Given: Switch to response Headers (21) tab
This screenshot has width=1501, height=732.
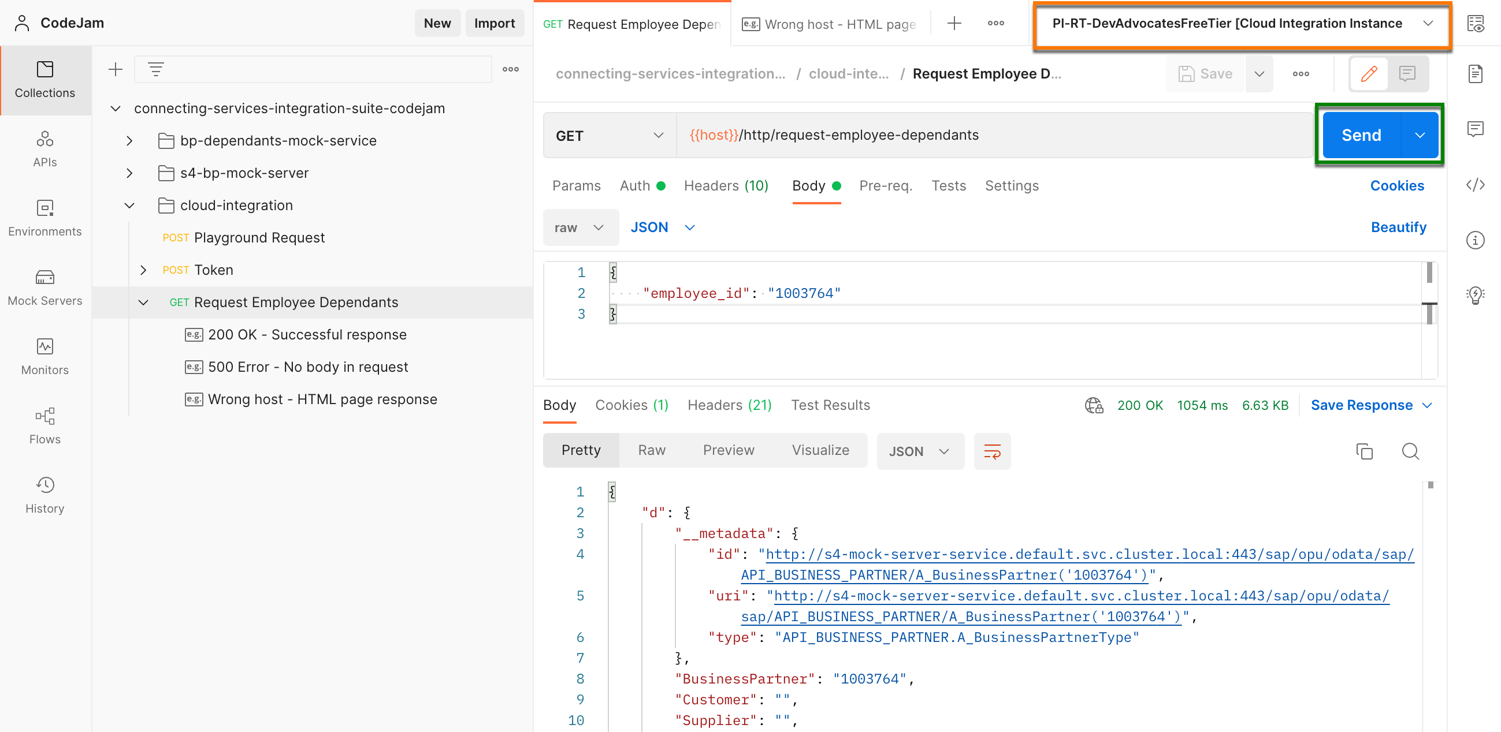Looking at the screenshot, I should point(730,405).
